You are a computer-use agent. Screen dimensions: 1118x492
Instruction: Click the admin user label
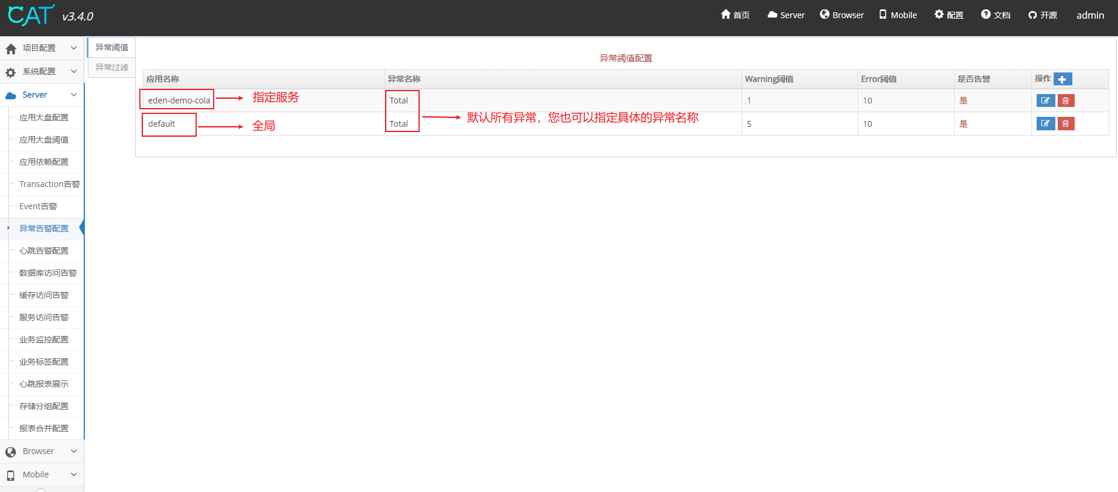tap(1090, 15)
